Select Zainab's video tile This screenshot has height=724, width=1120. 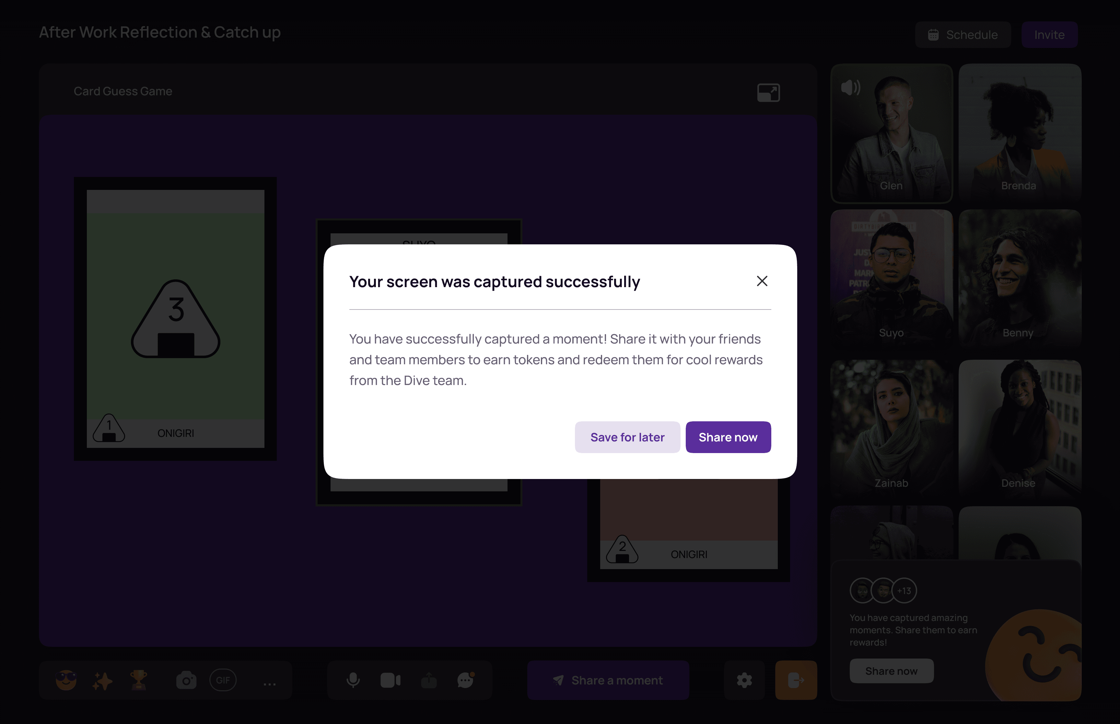pos(892,430)
